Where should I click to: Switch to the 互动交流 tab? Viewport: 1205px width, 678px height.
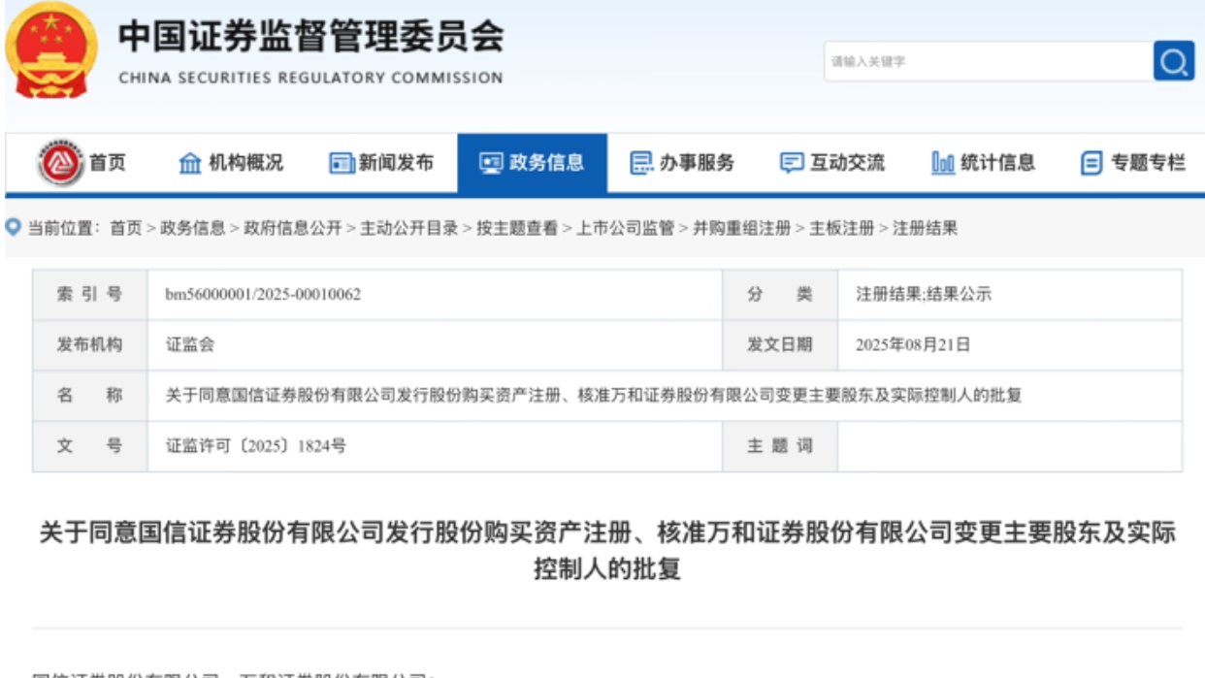(x=832, y=164)
